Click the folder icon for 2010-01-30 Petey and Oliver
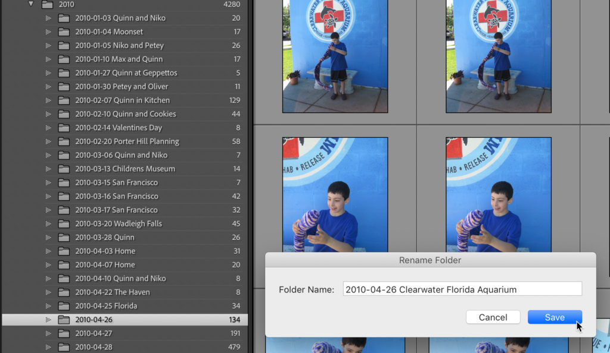The width and height of the screenshot is (610, 353). coord(64,87)
